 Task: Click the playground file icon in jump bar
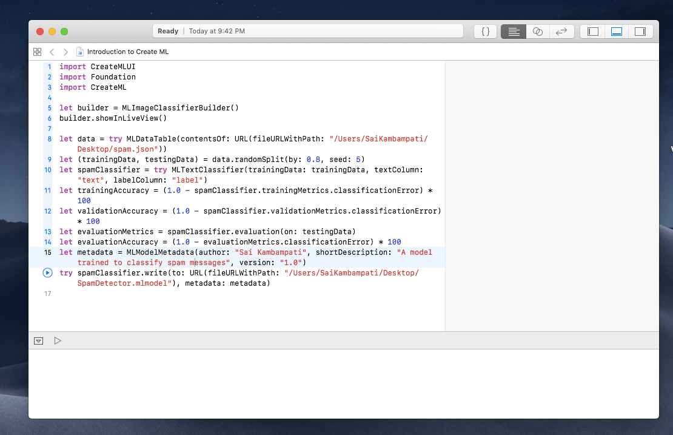[80, 52]
